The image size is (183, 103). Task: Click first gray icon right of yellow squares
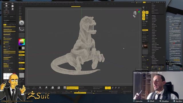(113, 88)
